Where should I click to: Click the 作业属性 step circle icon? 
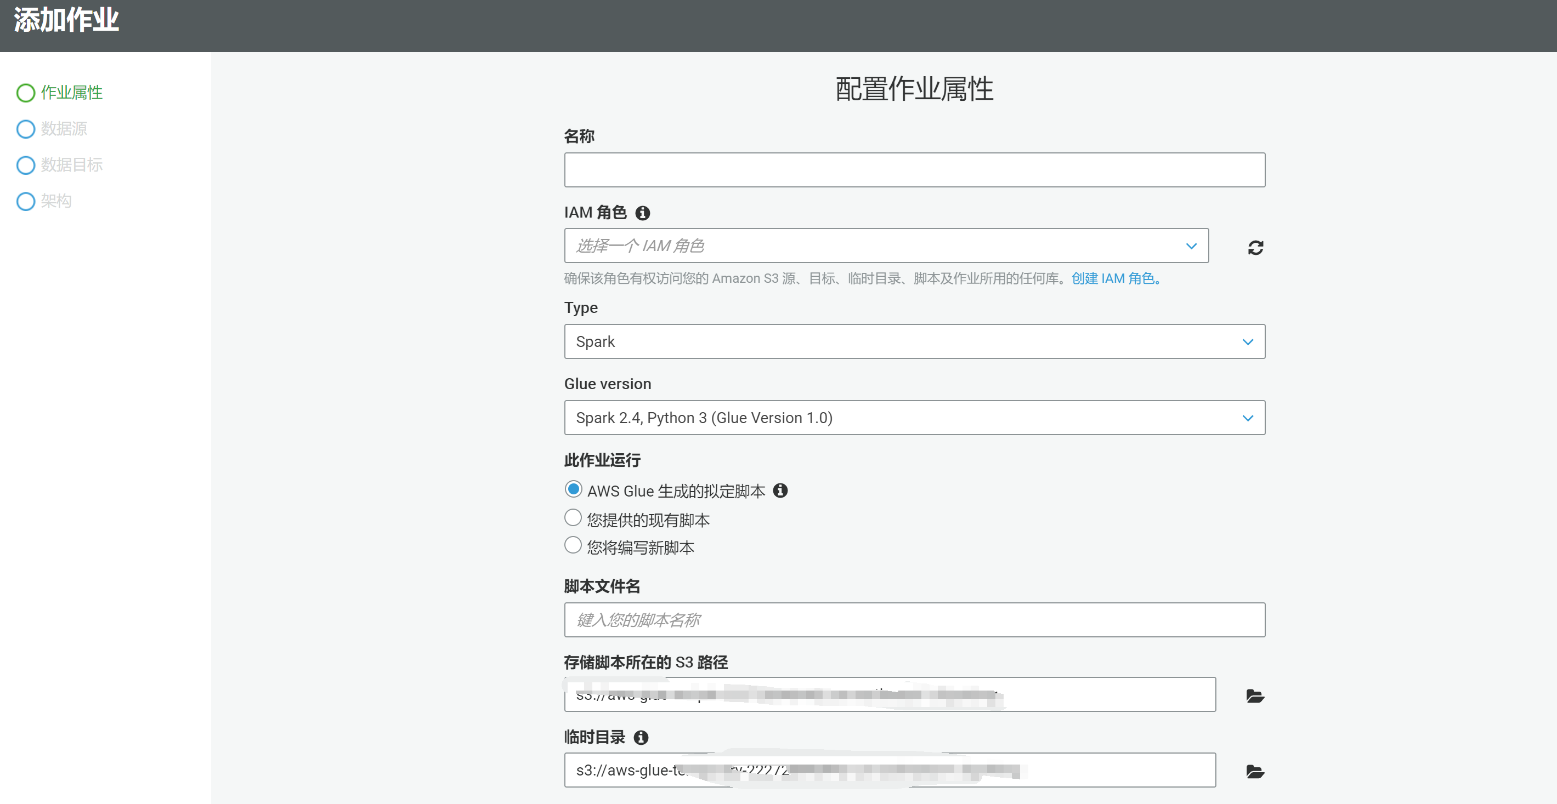point(25,93)
